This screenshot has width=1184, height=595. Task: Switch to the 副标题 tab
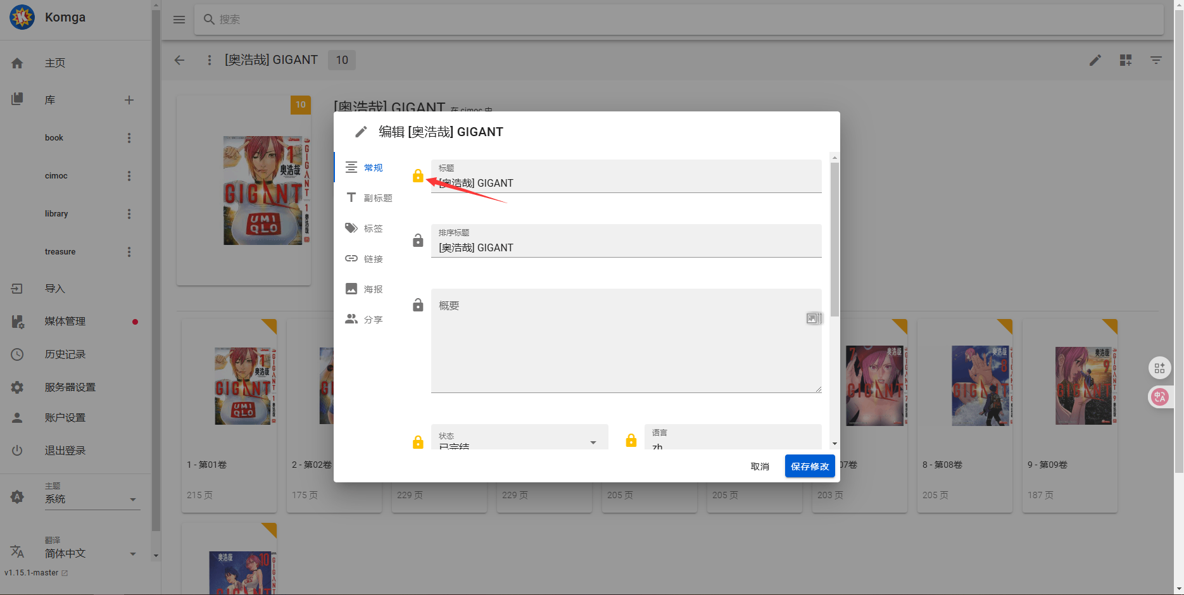pos(369,198)
